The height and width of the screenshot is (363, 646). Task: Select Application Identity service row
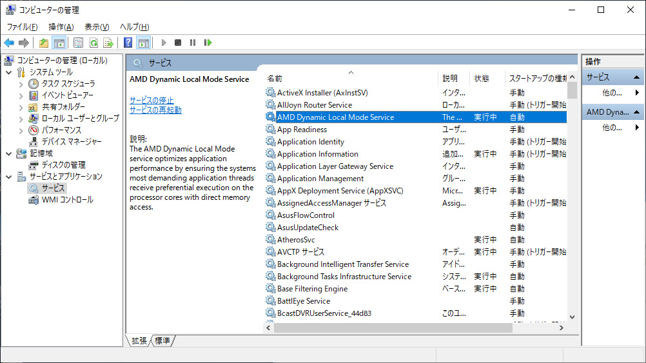click(416, 142)
